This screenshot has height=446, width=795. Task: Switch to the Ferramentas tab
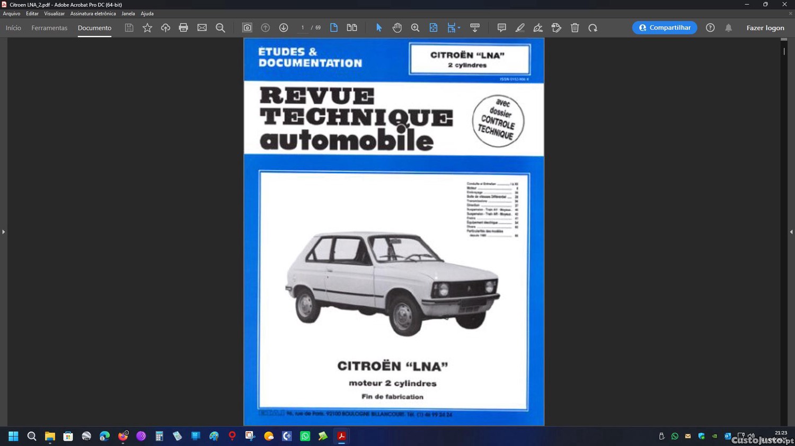click(49, 28)
